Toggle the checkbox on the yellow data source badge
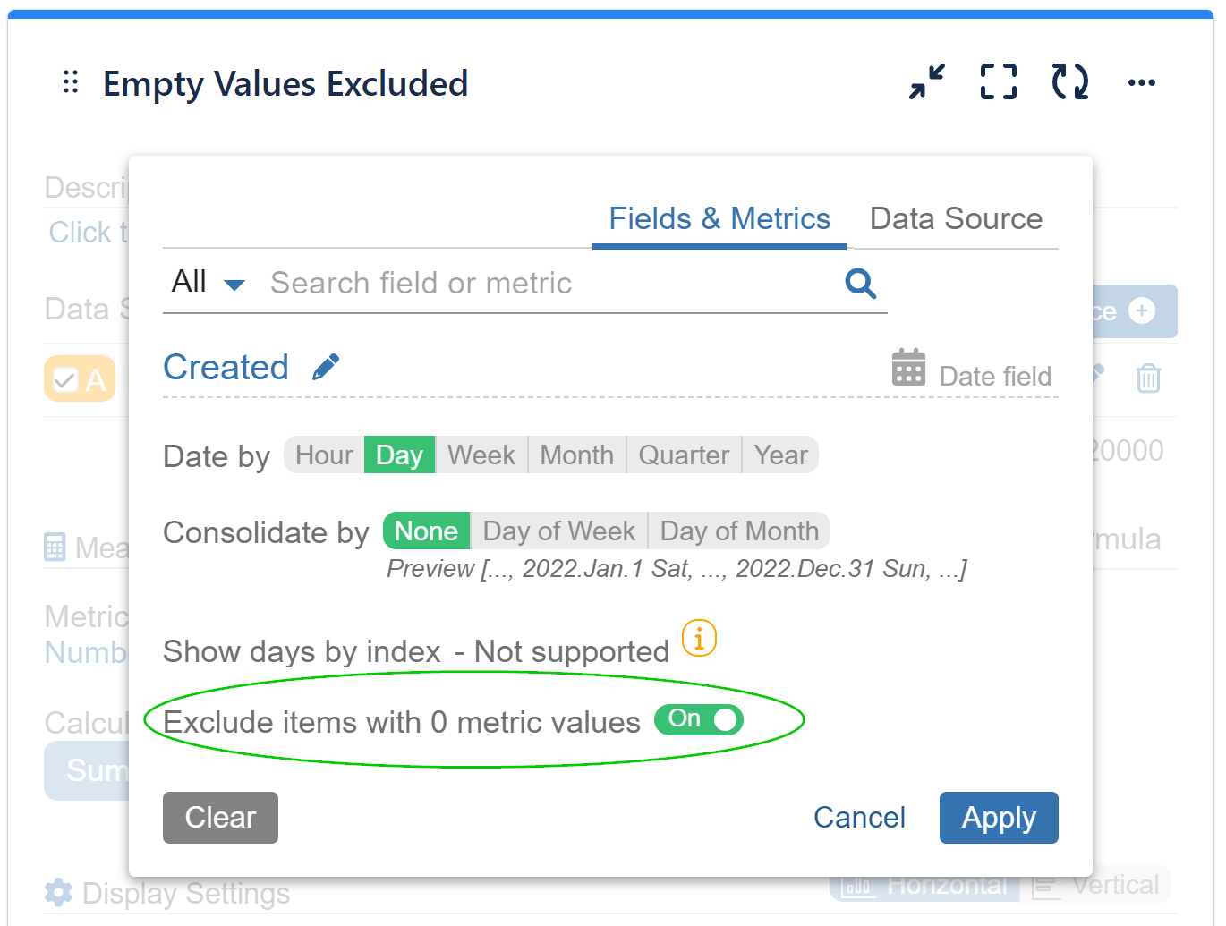 point(64,378)
